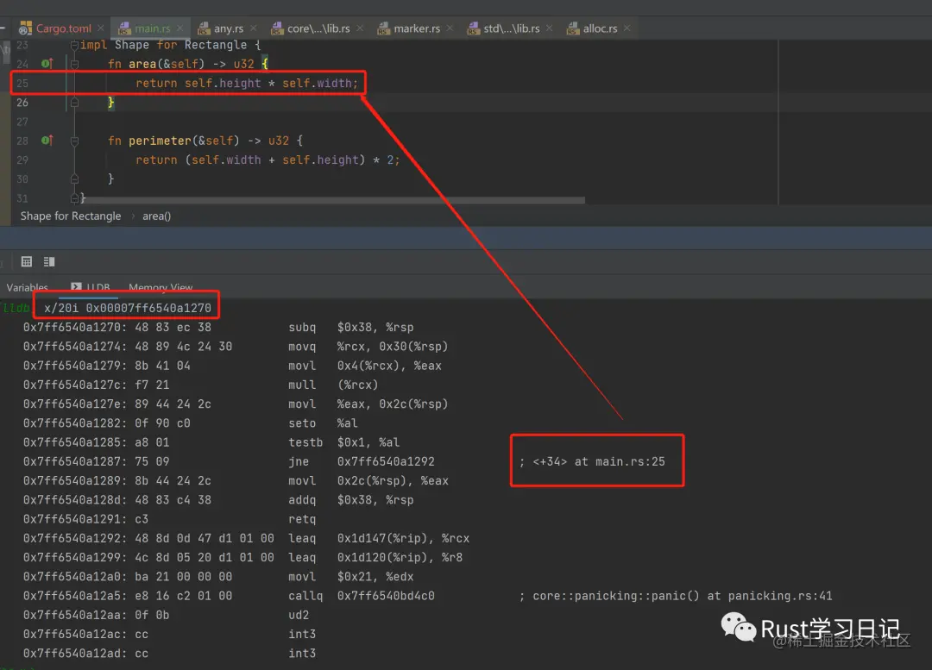Screen dimensions: 932x670
Task: Click the 'jne 0x7ff6540a1292' instruction
Action: 362,461
